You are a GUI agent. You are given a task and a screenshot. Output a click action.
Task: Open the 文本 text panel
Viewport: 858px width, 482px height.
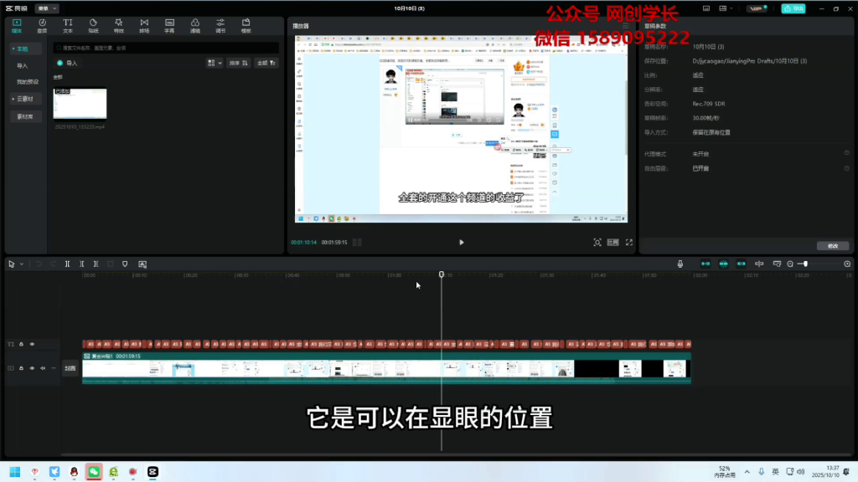[67, 25]
